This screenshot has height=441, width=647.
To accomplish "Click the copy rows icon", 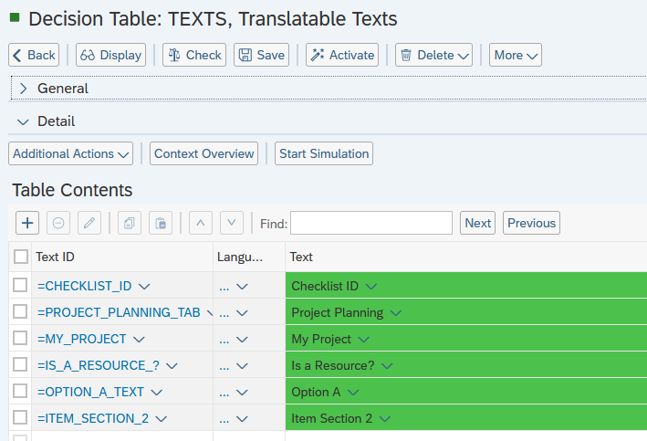I will [130, 223].
